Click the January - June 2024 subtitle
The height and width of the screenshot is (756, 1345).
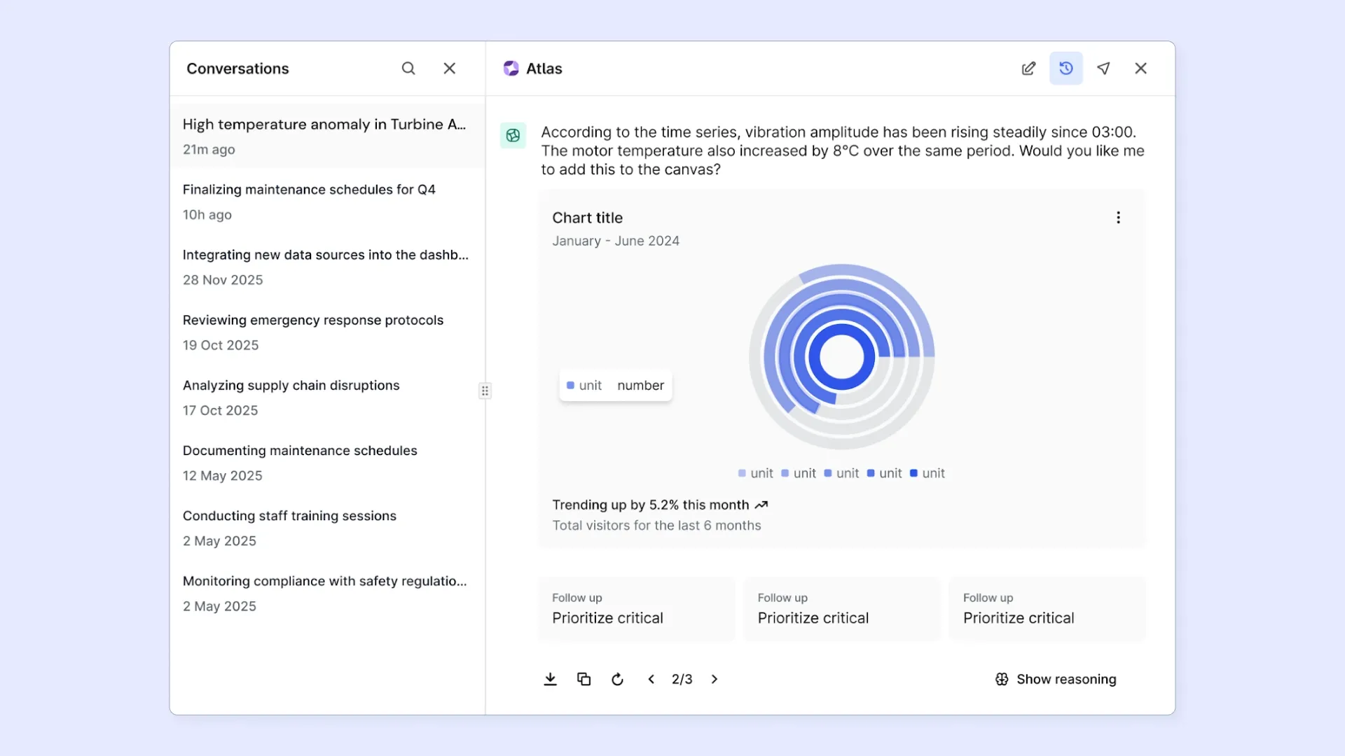point(616,241)
